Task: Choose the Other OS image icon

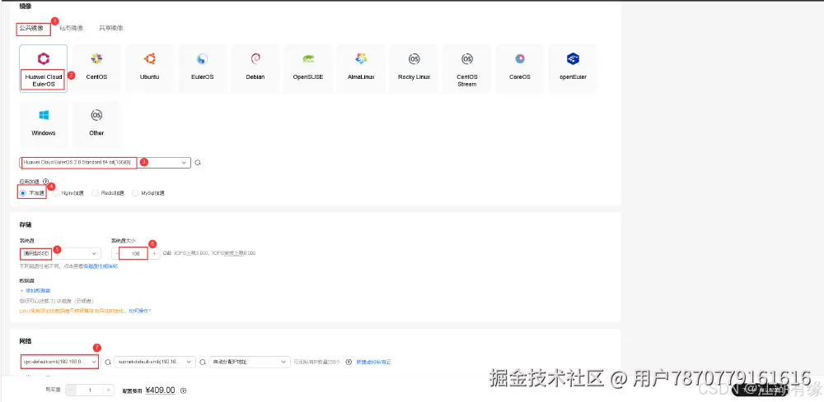Action: tap(96, 115)
